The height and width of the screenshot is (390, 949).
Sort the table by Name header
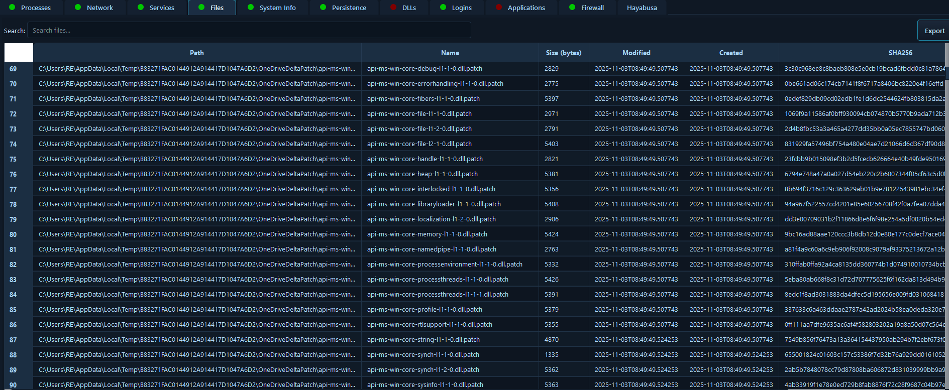(450, 53)
